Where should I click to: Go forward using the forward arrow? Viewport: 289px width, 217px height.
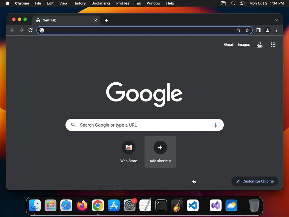(x=21, y=30)
